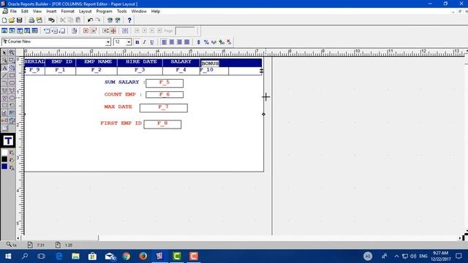Toggle Italic formatting

click(145, 42)
